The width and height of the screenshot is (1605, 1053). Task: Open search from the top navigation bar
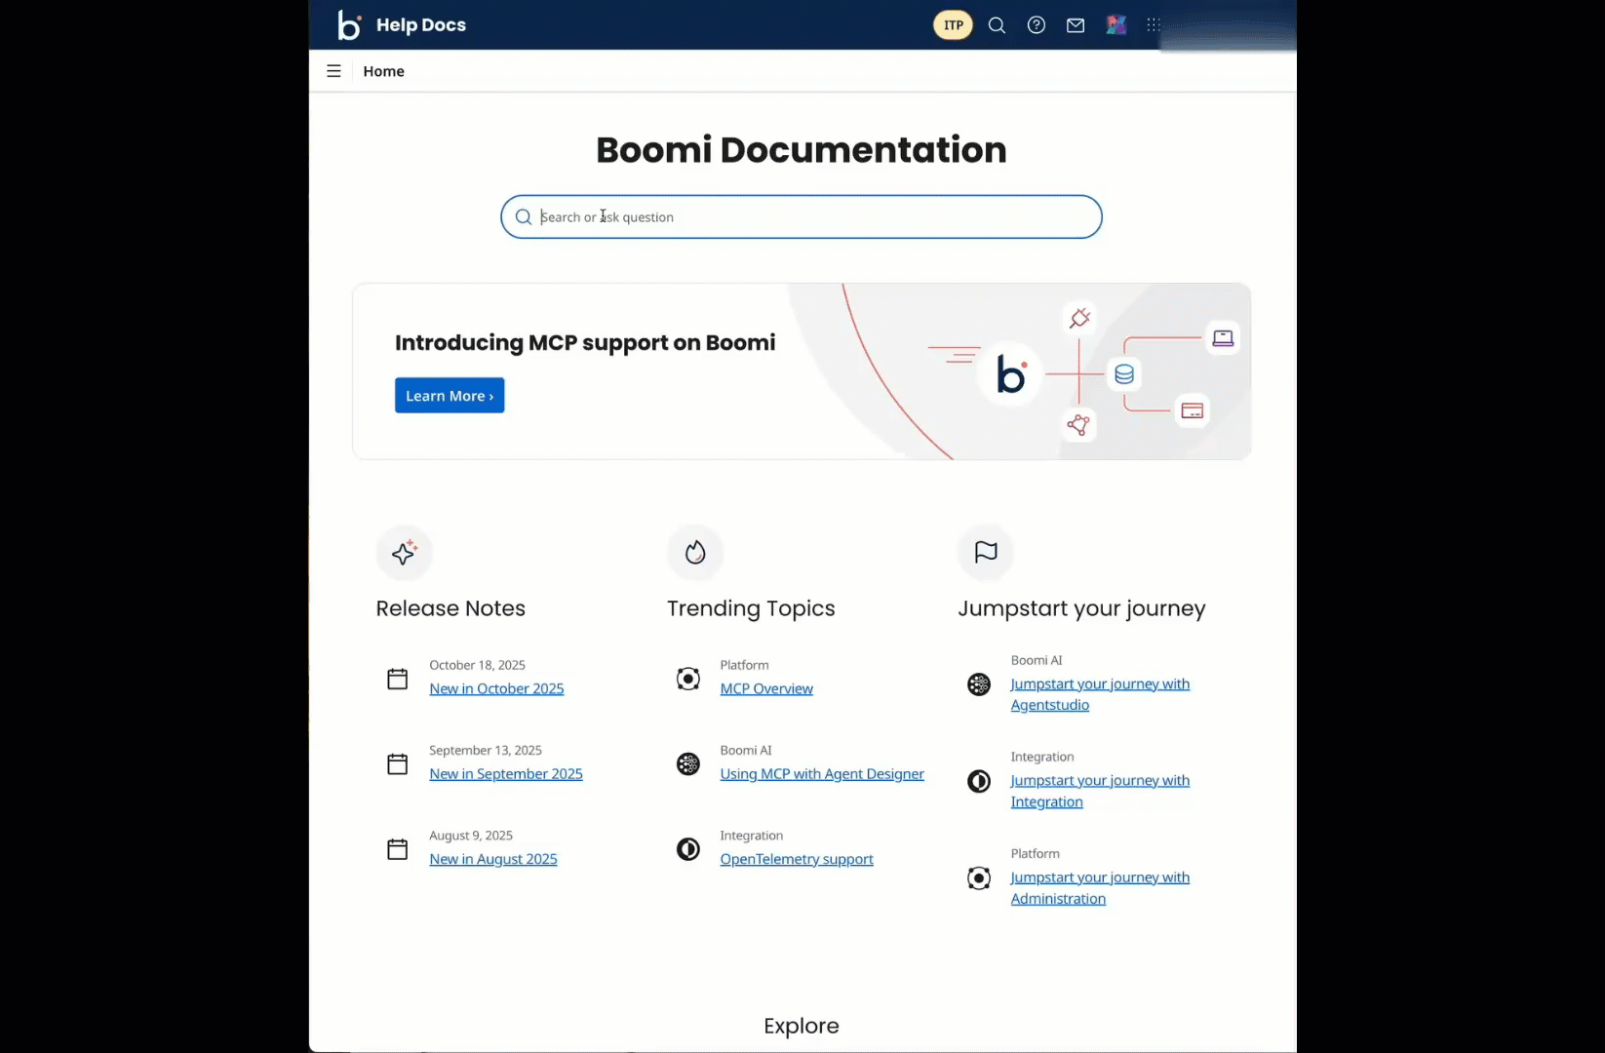click(997, 24)
